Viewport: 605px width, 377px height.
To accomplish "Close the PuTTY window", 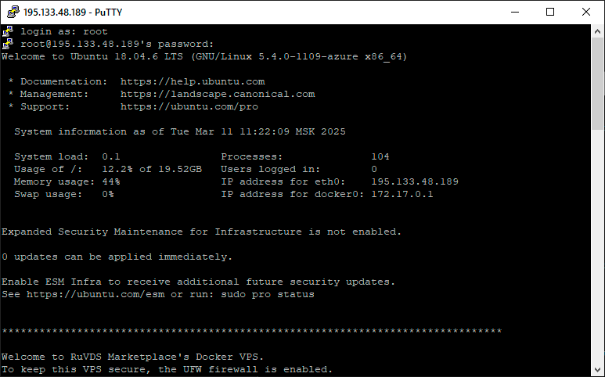I will tap(586, 12).
